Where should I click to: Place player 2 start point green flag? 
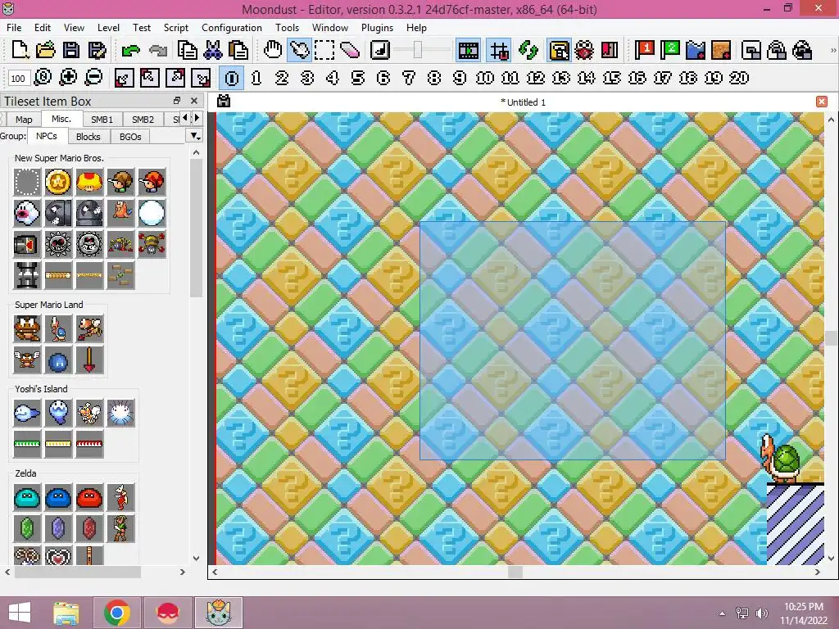click(670, 50)
